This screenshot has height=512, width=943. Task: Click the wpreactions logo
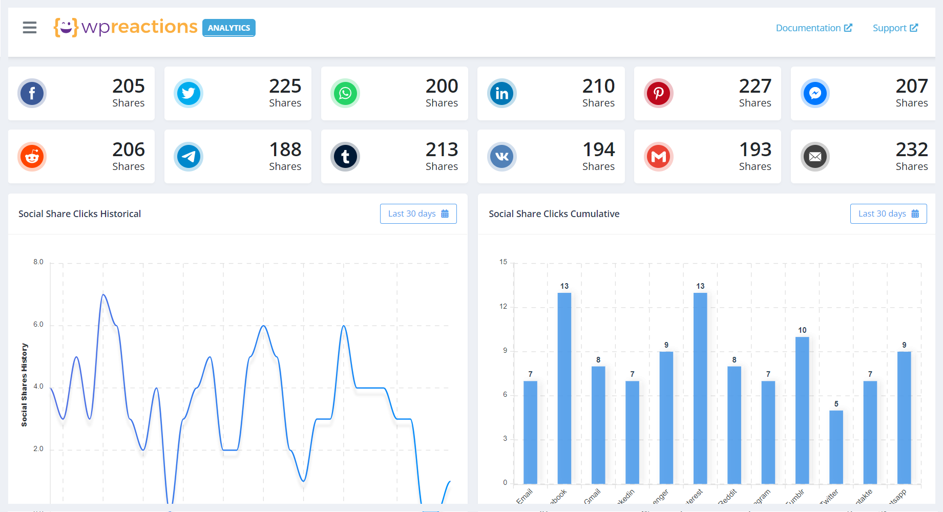[x=125, y=27]
